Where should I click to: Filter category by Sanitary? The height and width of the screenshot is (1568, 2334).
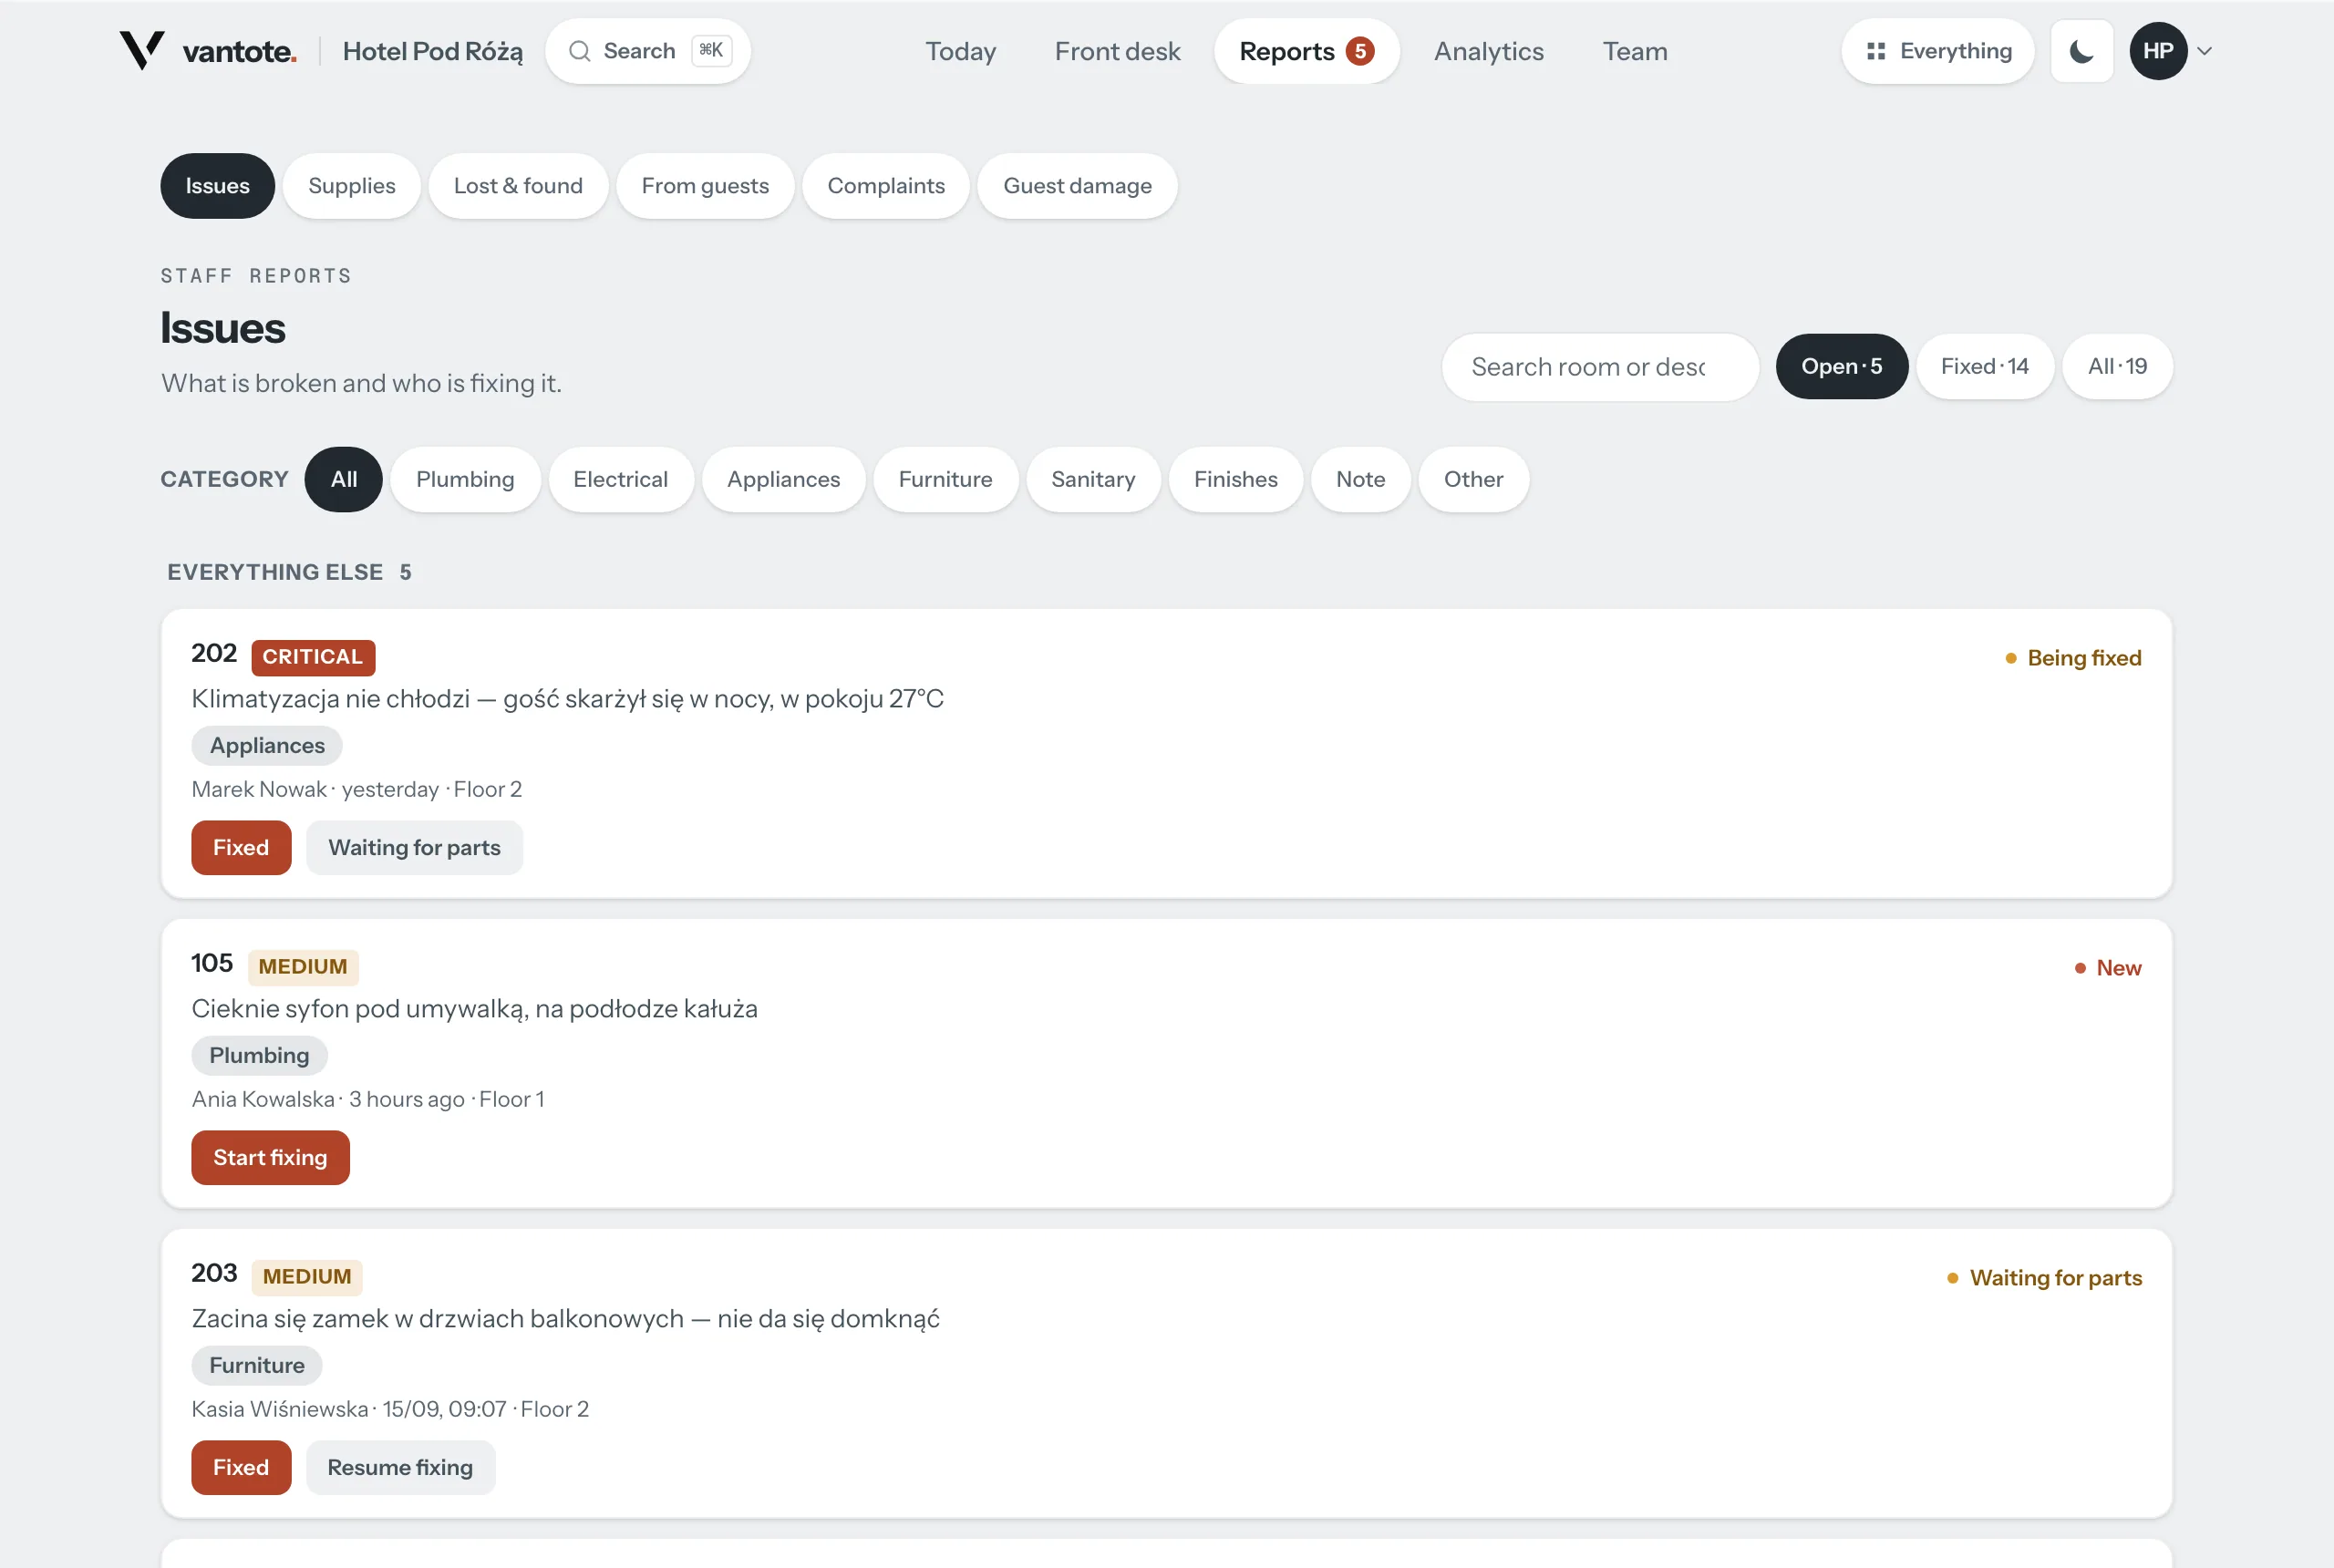coord(1093,480)
